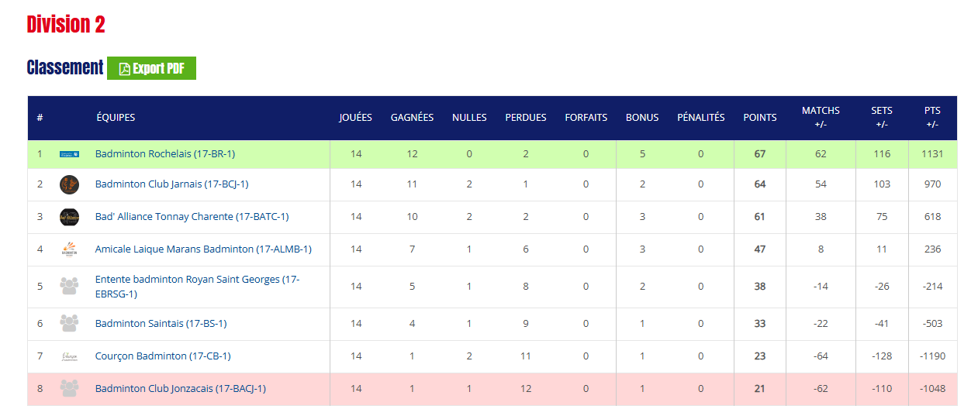Open Amicale Laique Marans Badminton link
The width and height of the screenshot is (978, 416).
(203, 249)
